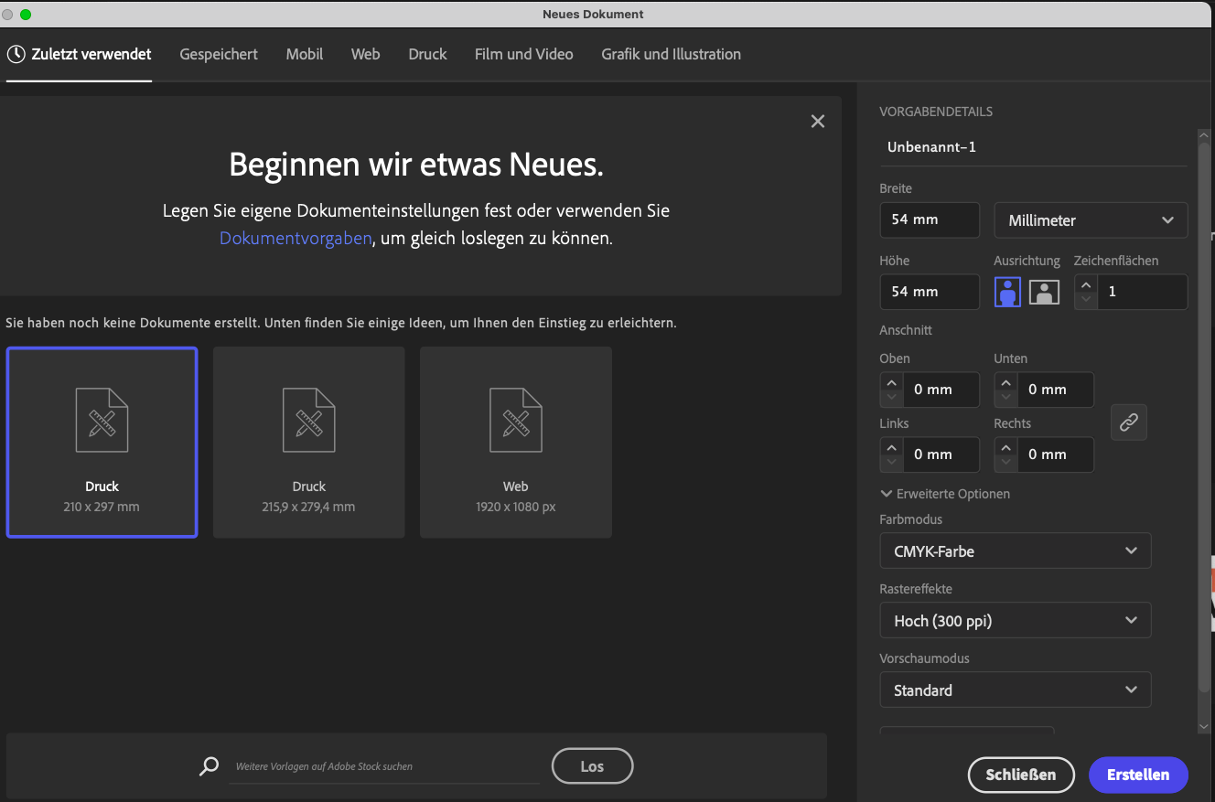Click the Zeichenflächen number field
1215x802 pixels.
1142,292
